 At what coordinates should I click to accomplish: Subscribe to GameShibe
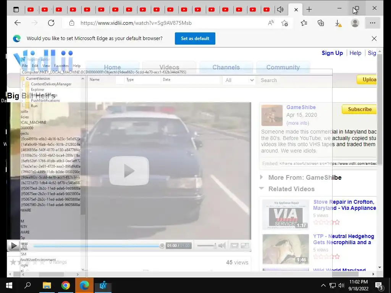(x=359, y=109)
